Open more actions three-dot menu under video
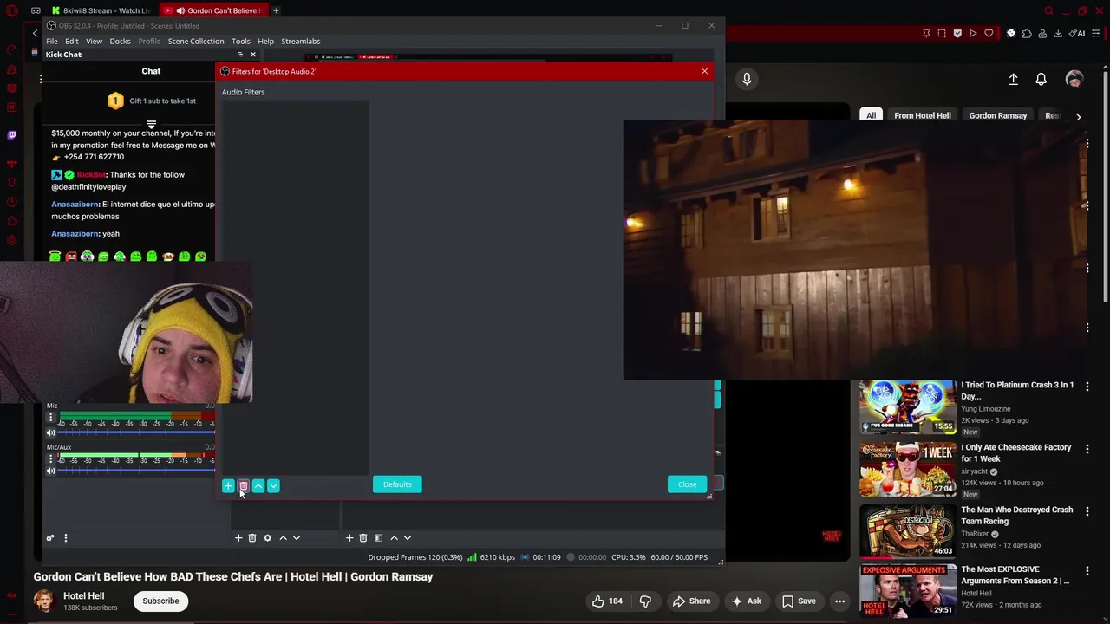 point(839,601)
